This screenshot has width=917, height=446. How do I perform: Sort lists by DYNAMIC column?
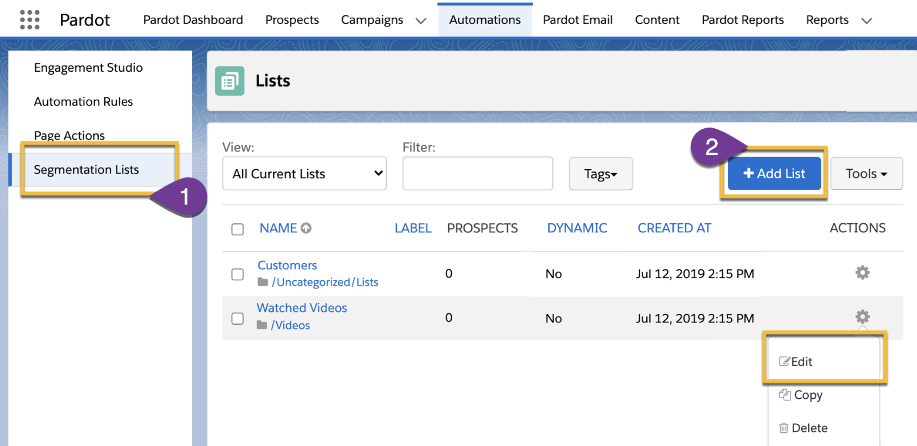pyautogui.click(x=577, y=228)
